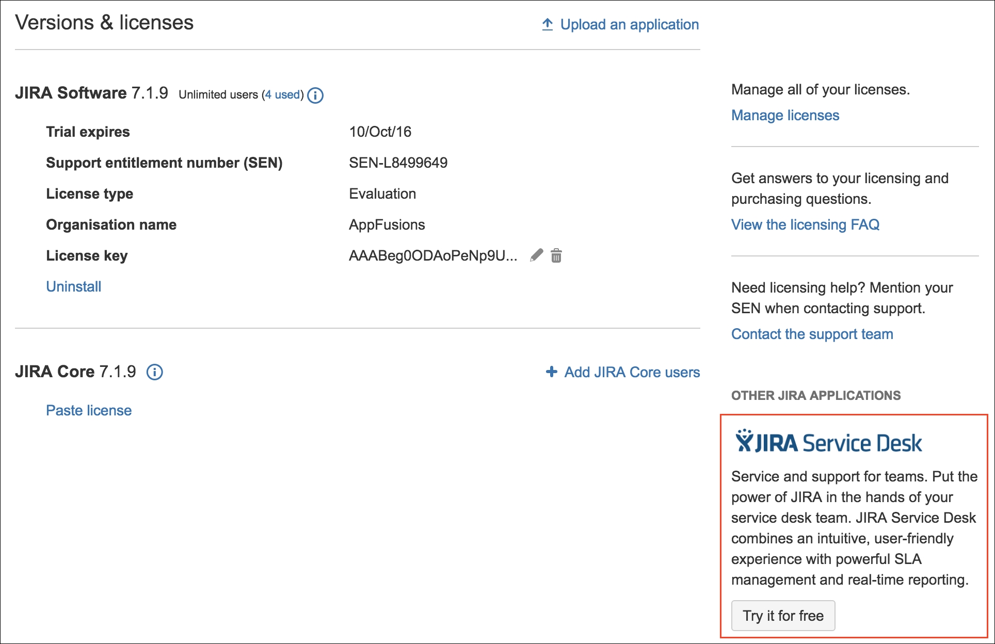Screen dimensions: 995x644
Task: Select the SEN-L8499649 value
Action: (398, 163)
